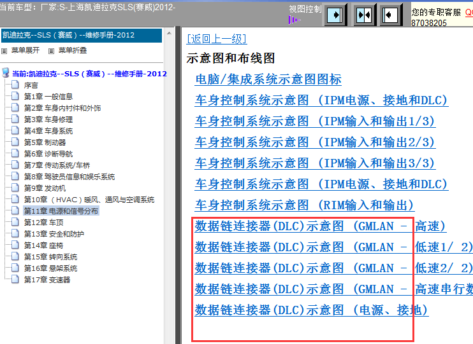Open 第3章 车身修理
The image size is (473, 344).
tap(48, 120)
